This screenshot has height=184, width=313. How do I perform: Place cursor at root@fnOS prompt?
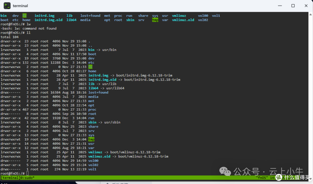[x=27, y=174]
